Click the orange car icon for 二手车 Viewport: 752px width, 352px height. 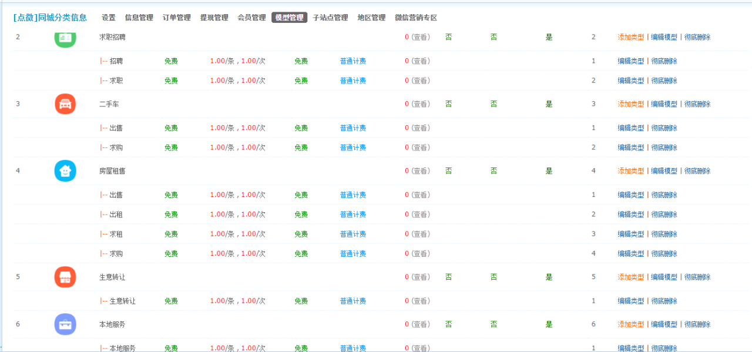pos(65,103)
